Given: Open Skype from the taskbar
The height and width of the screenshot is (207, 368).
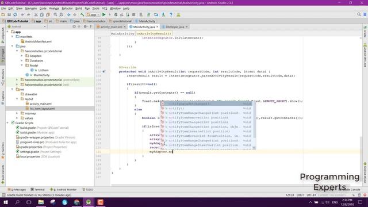Looking at the screenshot, I should (65, 202).
